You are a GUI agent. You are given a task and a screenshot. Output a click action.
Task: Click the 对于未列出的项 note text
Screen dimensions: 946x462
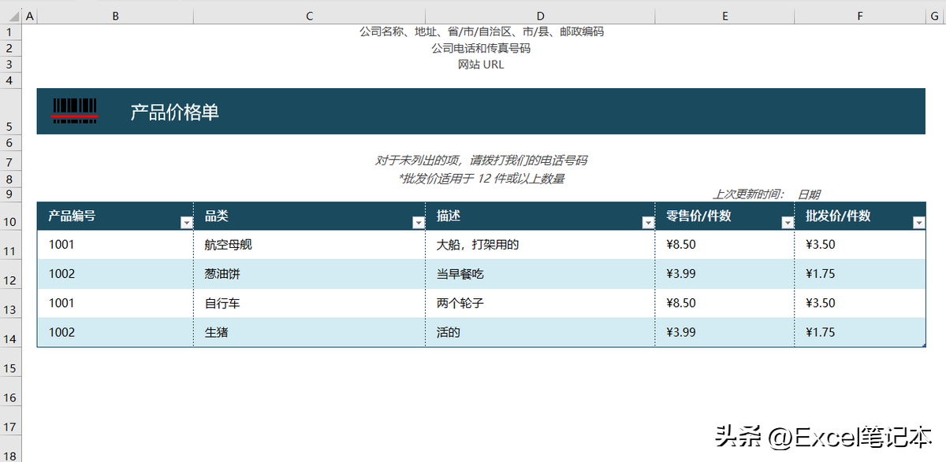pyautogui.click(x=481, y=161)
